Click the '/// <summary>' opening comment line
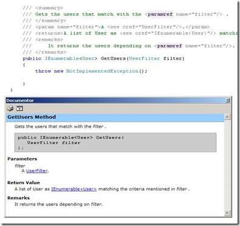The width and height of the screenshot is (240, 226). click(43, 8)
